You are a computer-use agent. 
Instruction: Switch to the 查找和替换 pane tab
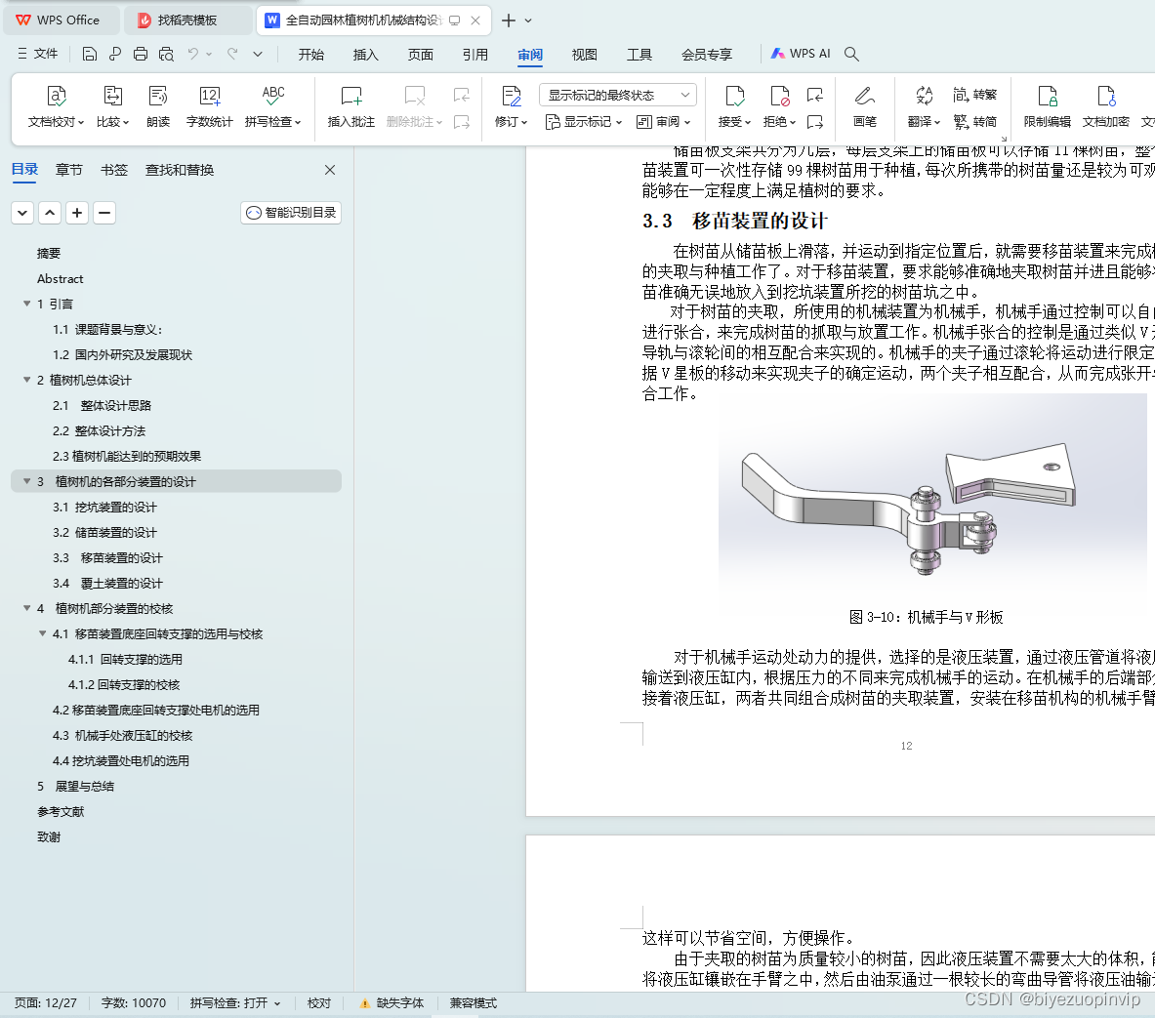pyautogui.click(x=180, y=170)
